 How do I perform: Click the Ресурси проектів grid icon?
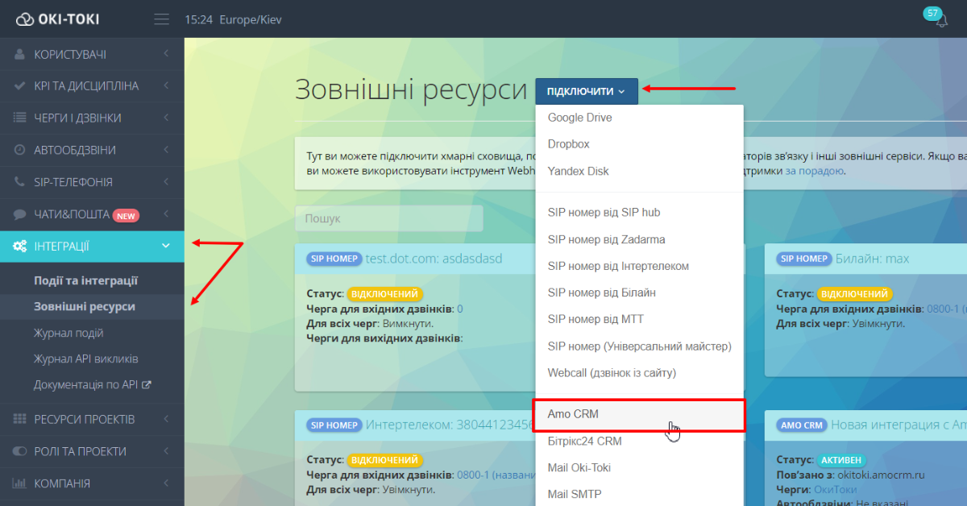click(x=20, y=419)
